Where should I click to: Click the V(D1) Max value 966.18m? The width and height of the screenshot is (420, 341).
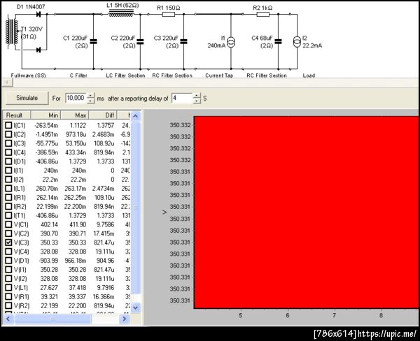tap(76, 261)
